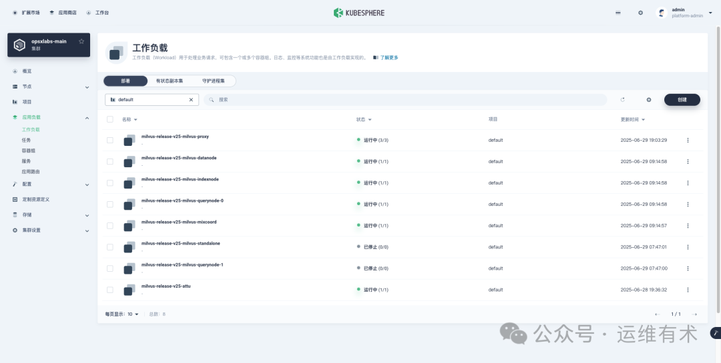This screenshot has width=721, height=363.
Task: Click the KubeSphere logo
Action: [358, 13]
